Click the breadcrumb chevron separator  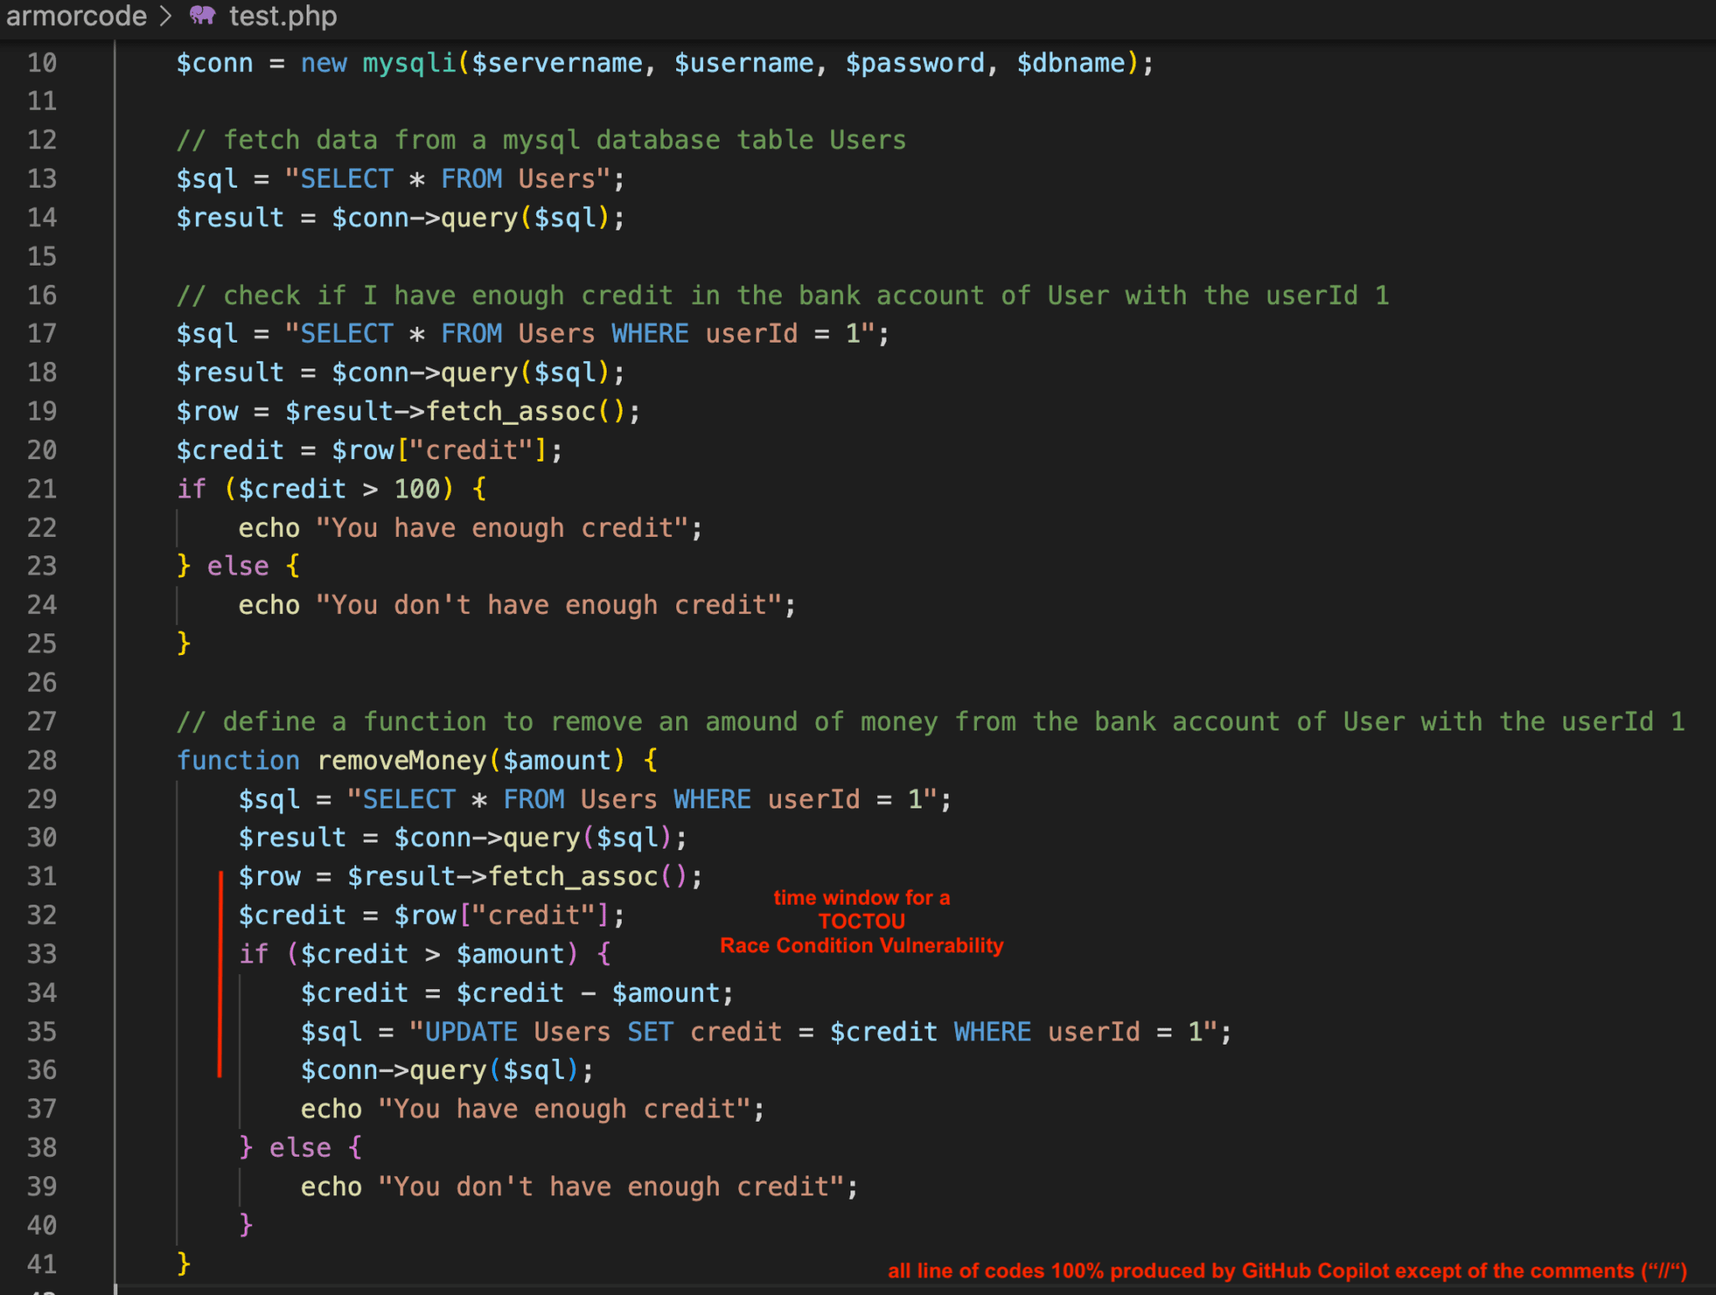pyautogui.click(x=166, y=15)
